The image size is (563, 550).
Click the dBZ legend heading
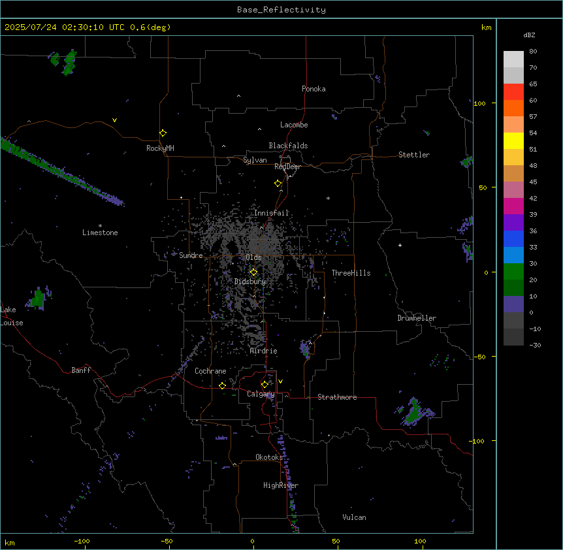529,35
